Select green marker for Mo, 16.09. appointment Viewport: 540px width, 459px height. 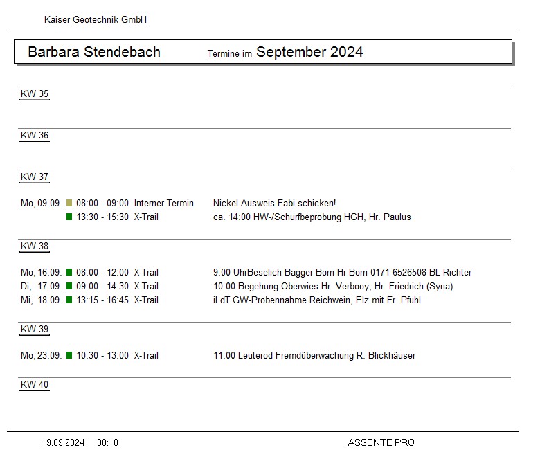pyautogui.click(x=69, y=272)
